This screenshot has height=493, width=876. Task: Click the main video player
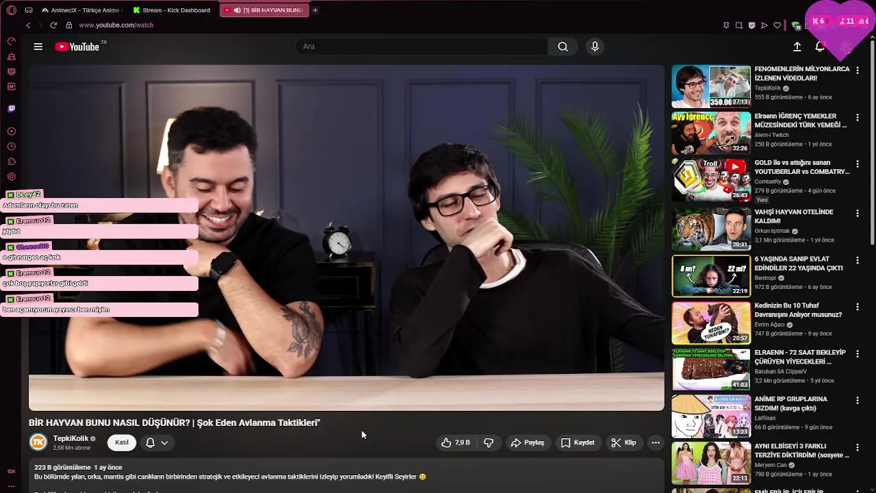[346, 238]
